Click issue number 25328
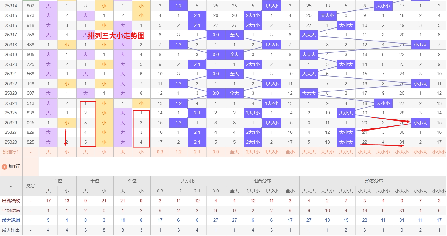447x236 pixels. pyautogui.click(x=11, y=142)
